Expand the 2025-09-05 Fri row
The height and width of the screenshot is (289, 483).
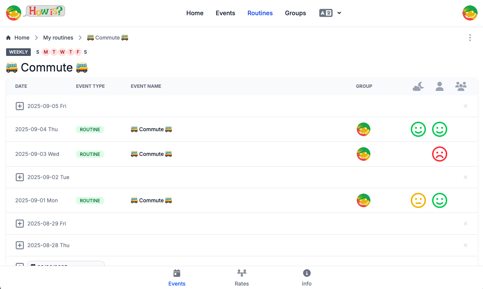(19, 106)
